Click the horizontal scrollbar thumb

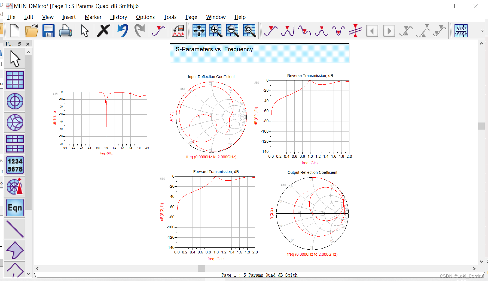pyautogui.click(x=202, y=269)
